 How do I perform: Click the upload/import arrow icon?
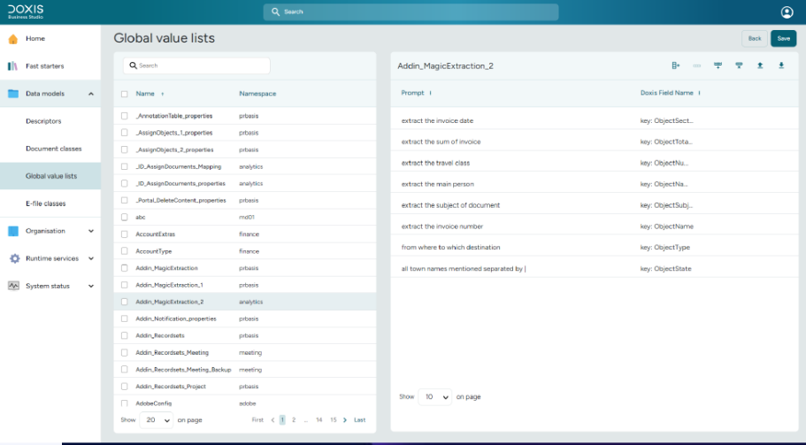[x=760, y=65]
